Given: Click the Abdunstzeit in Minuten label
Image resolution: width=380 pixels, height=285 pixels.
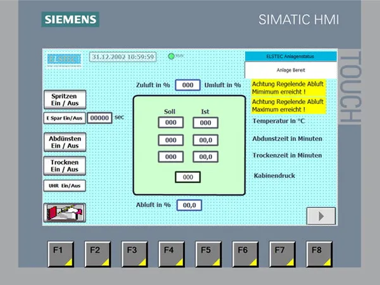Looking at the screenshot, I should coord(288,139).
